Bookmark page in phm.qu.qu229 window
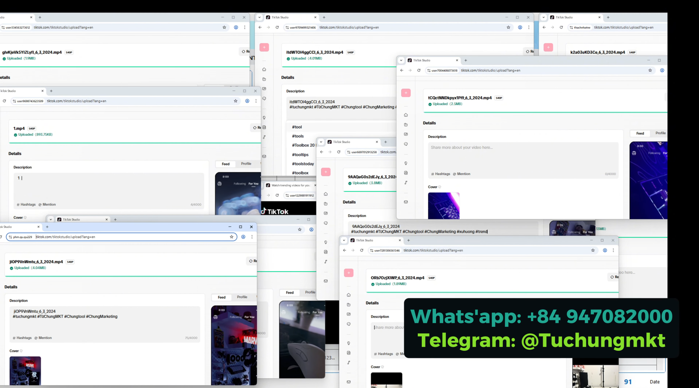 pyautogui.click(x=232, y=237)
